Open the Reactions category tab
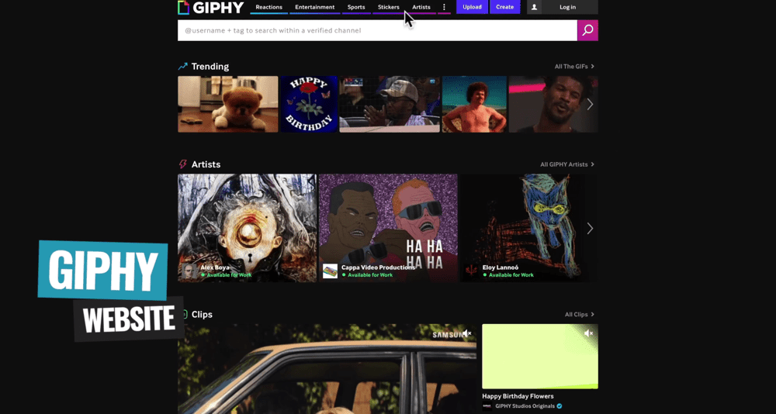Image resolution: width=776 pixels, height=414 pixels. coord(268,7)
